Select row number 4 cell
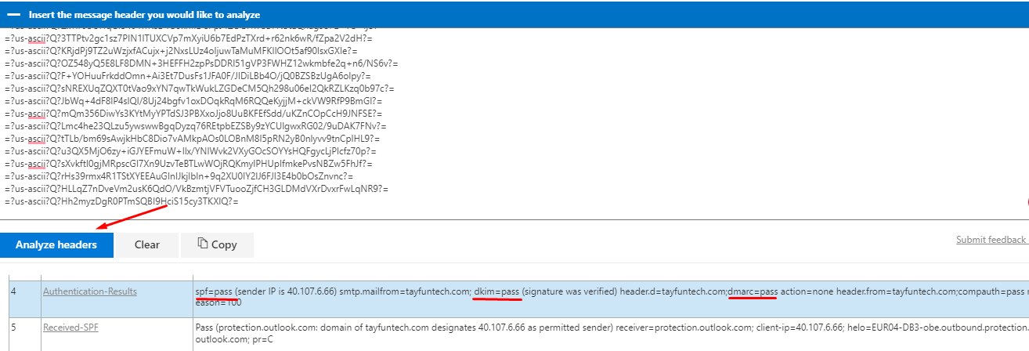The image size is (1029, 351). (x=13, y=291)
